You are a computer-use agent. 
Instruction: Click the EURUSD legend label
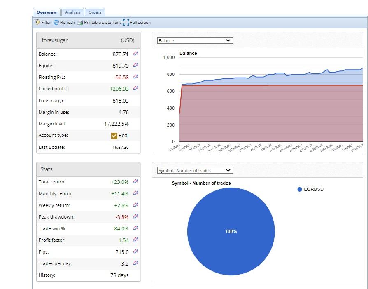314,189
